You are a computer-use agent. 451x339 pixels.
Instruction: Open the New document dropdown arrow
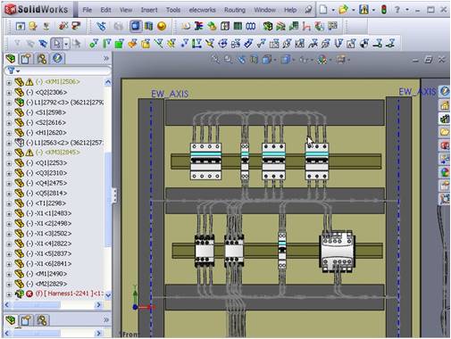click(333, 11)
